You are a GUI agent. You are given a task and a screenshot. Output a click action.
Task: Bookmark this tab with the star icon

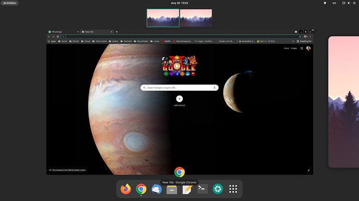[x=300, y=36]
